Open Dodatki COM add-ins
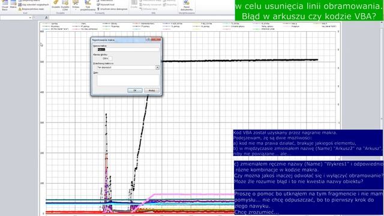 pos(65,5)
